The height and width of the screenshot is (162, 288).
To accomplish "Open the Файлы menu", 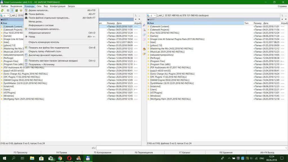I will [4, 6].
